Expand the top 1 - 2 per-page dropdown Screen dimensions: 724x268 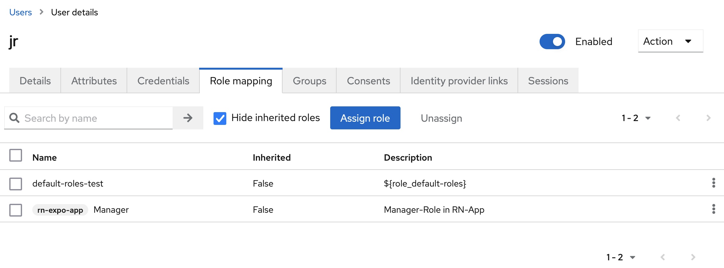click(636, 118)
